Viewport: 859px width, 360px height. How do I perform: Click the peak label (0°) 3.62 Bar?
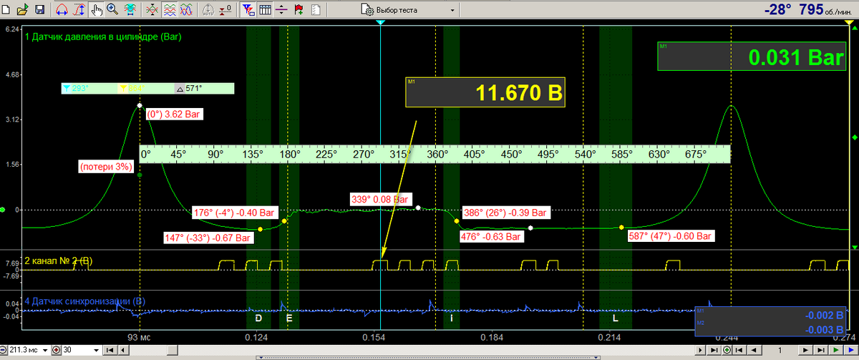[x=173, y=114]
